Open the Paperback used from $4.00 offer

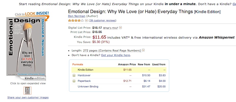tap(162, 81)
